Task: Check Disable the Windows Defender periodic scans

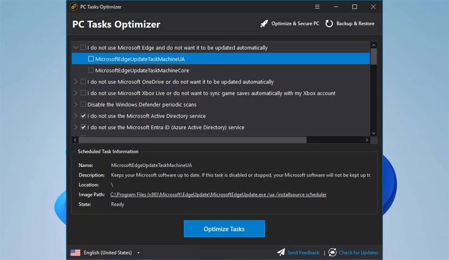Action: pos(83,105)
